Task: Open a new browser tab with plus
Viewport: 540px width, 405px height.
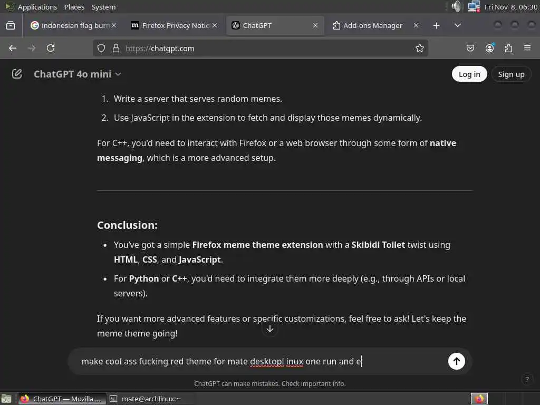Action: pyautogui.click(x=436, y=25)
